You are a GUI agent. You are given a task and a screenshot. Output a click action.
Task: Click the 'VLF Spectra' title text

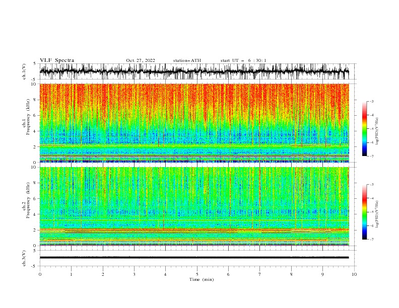pos(57,60)
